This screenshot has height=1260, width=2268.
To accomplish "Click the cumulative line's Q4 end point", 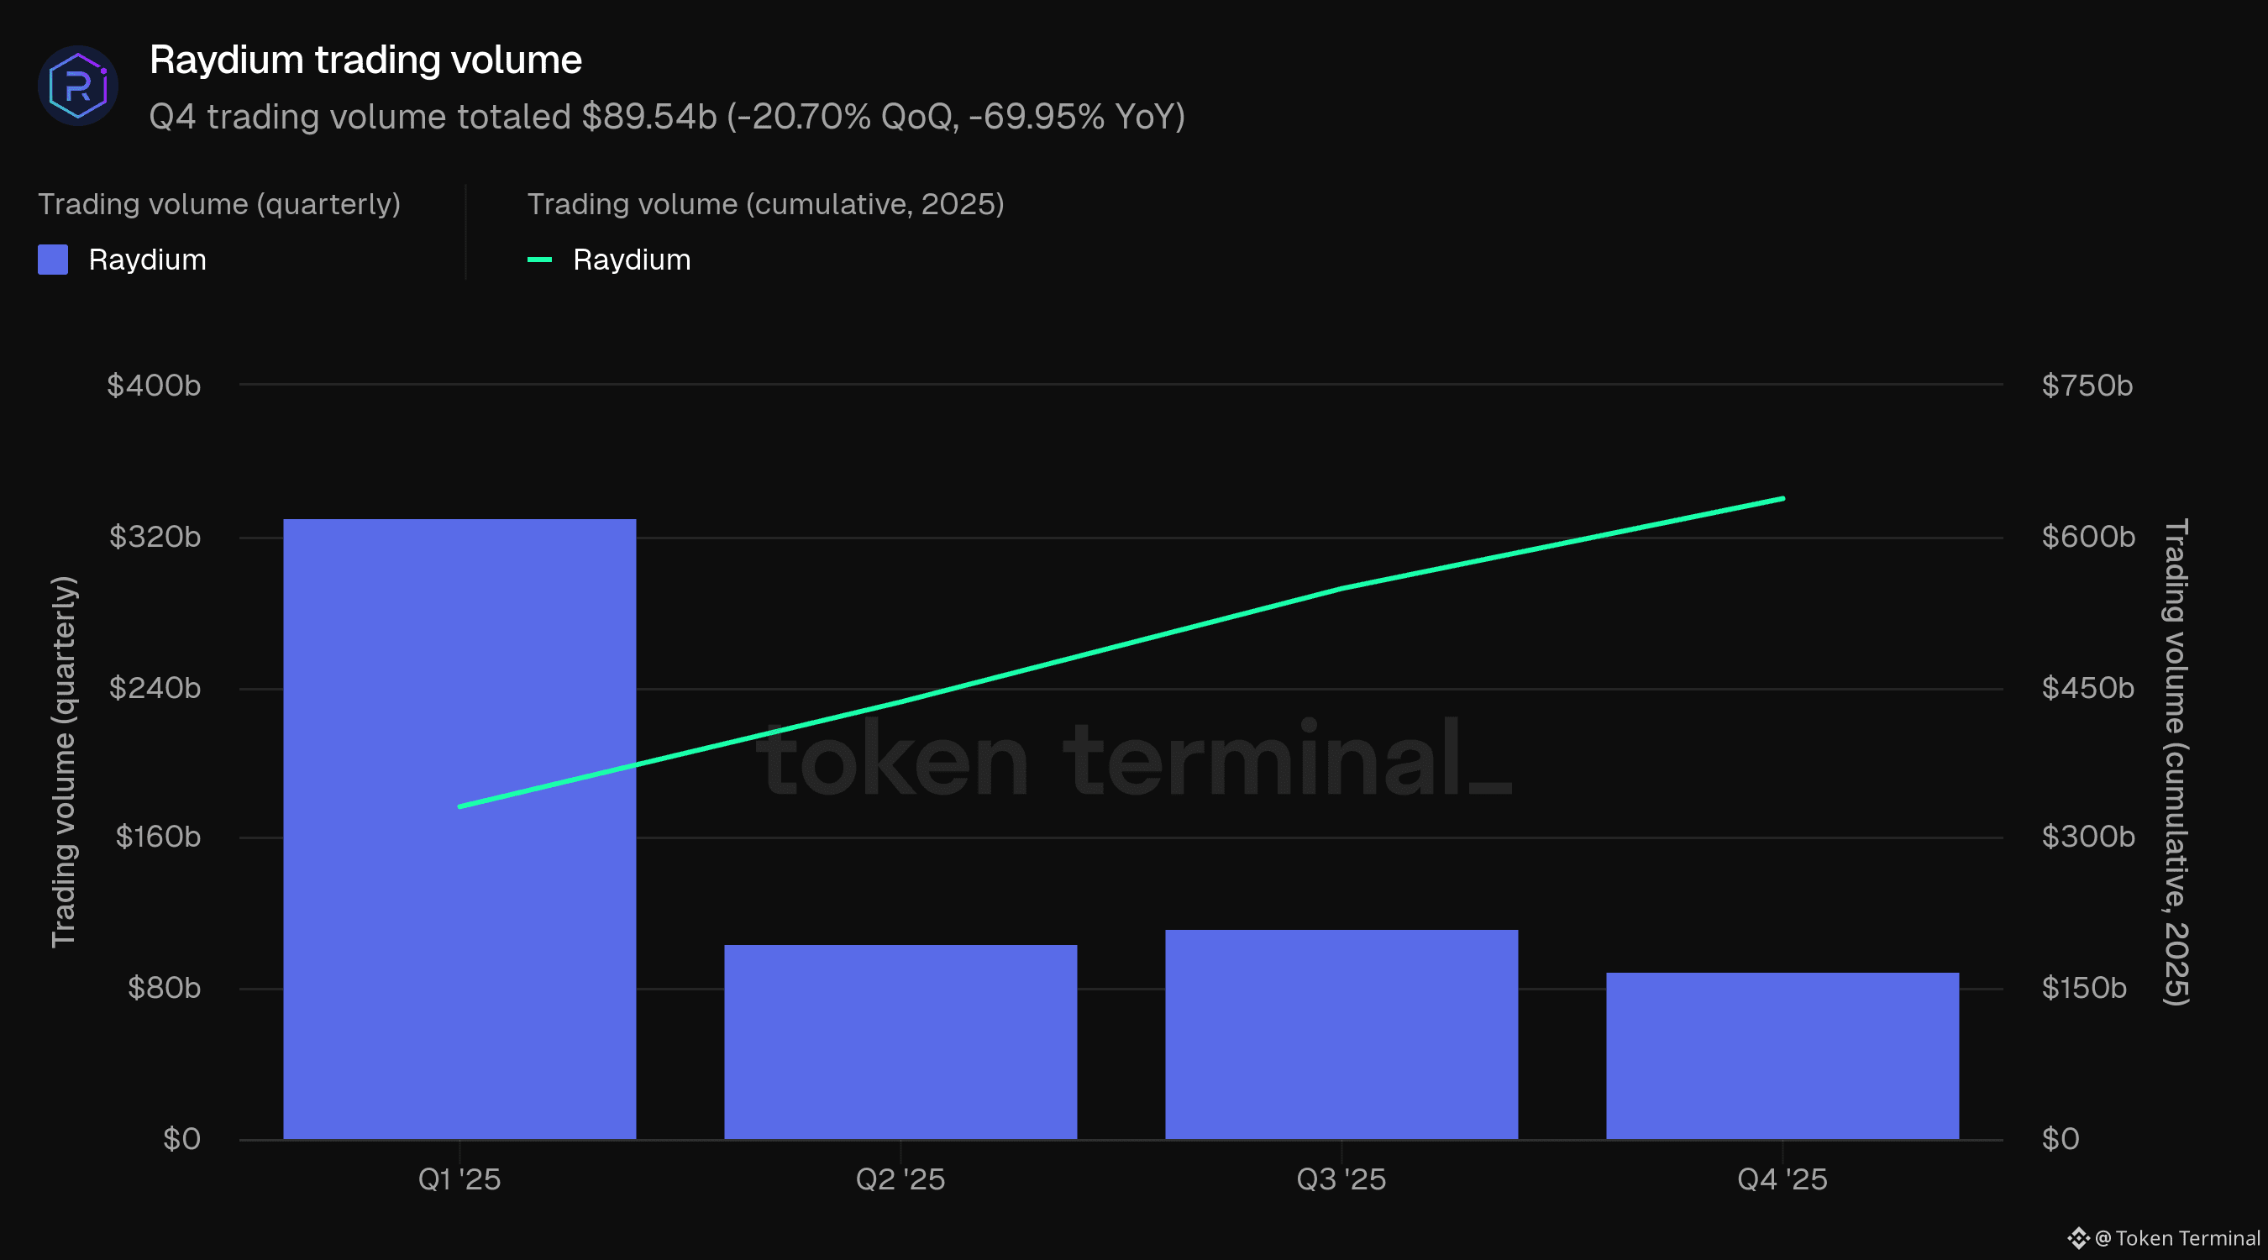I will [1782, 498].
